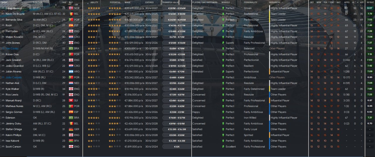Click Ederson's Iron Willed personality

[250, 118]
